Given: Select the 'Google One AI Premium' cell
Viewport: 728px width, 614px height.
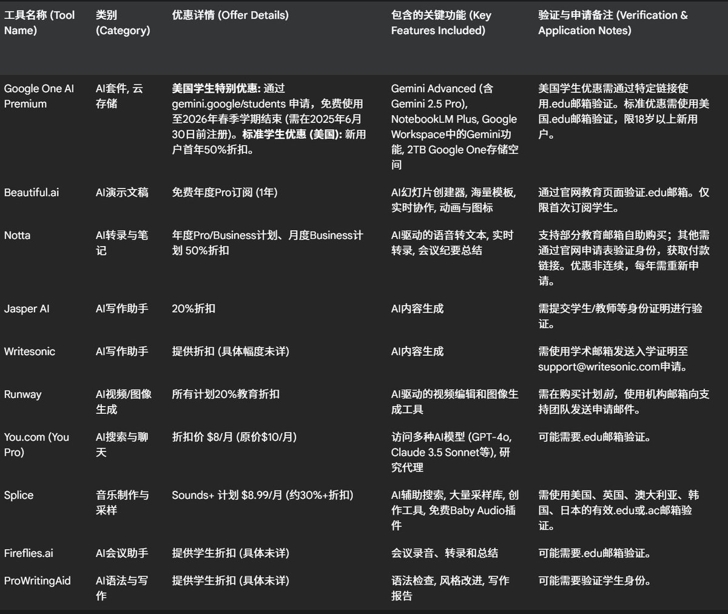Looking at the screenshot, I should tap(39, 96).
